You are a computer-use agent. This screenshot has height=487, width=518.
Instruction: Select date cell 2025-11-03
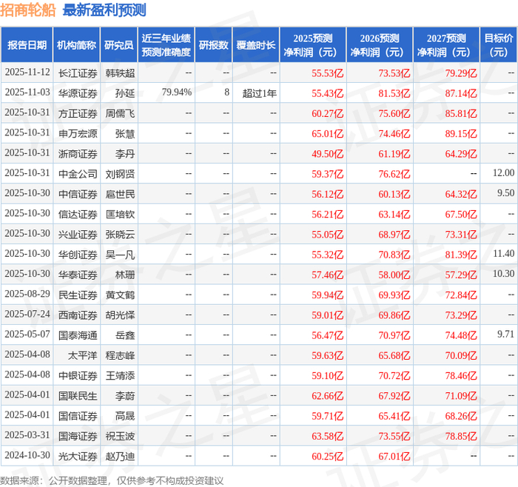point(27,93)
